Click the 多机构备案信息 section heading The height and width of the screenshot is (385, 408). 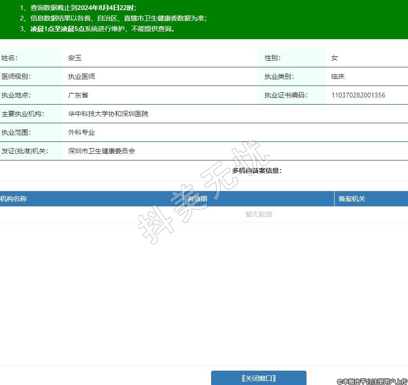point(256,171)
